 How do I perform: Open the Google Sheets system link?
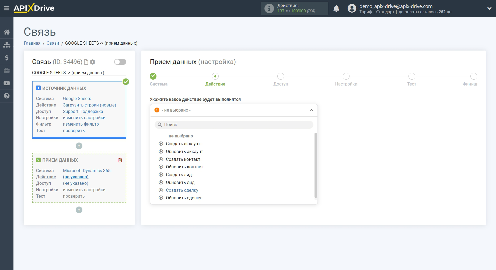point(77,98)
